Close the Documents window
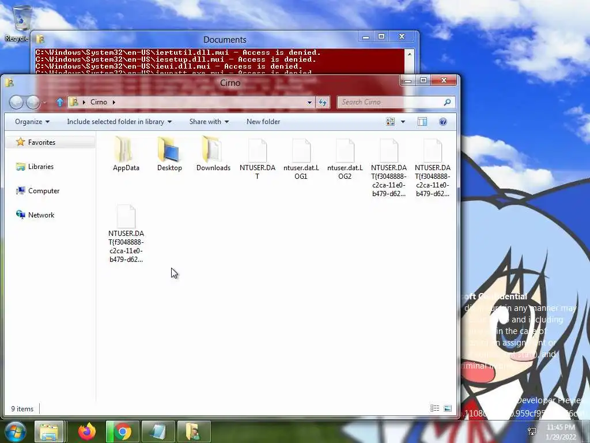This screenshot has height=443, width=590. [402, 36]
